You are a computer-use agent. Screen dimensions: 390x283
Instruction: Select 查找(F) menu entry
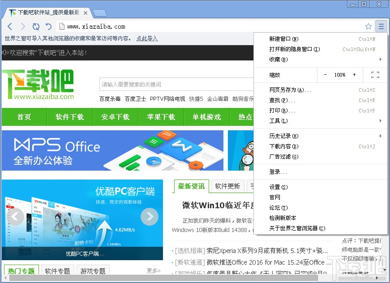pyautogui.click(x=320, y=100)
